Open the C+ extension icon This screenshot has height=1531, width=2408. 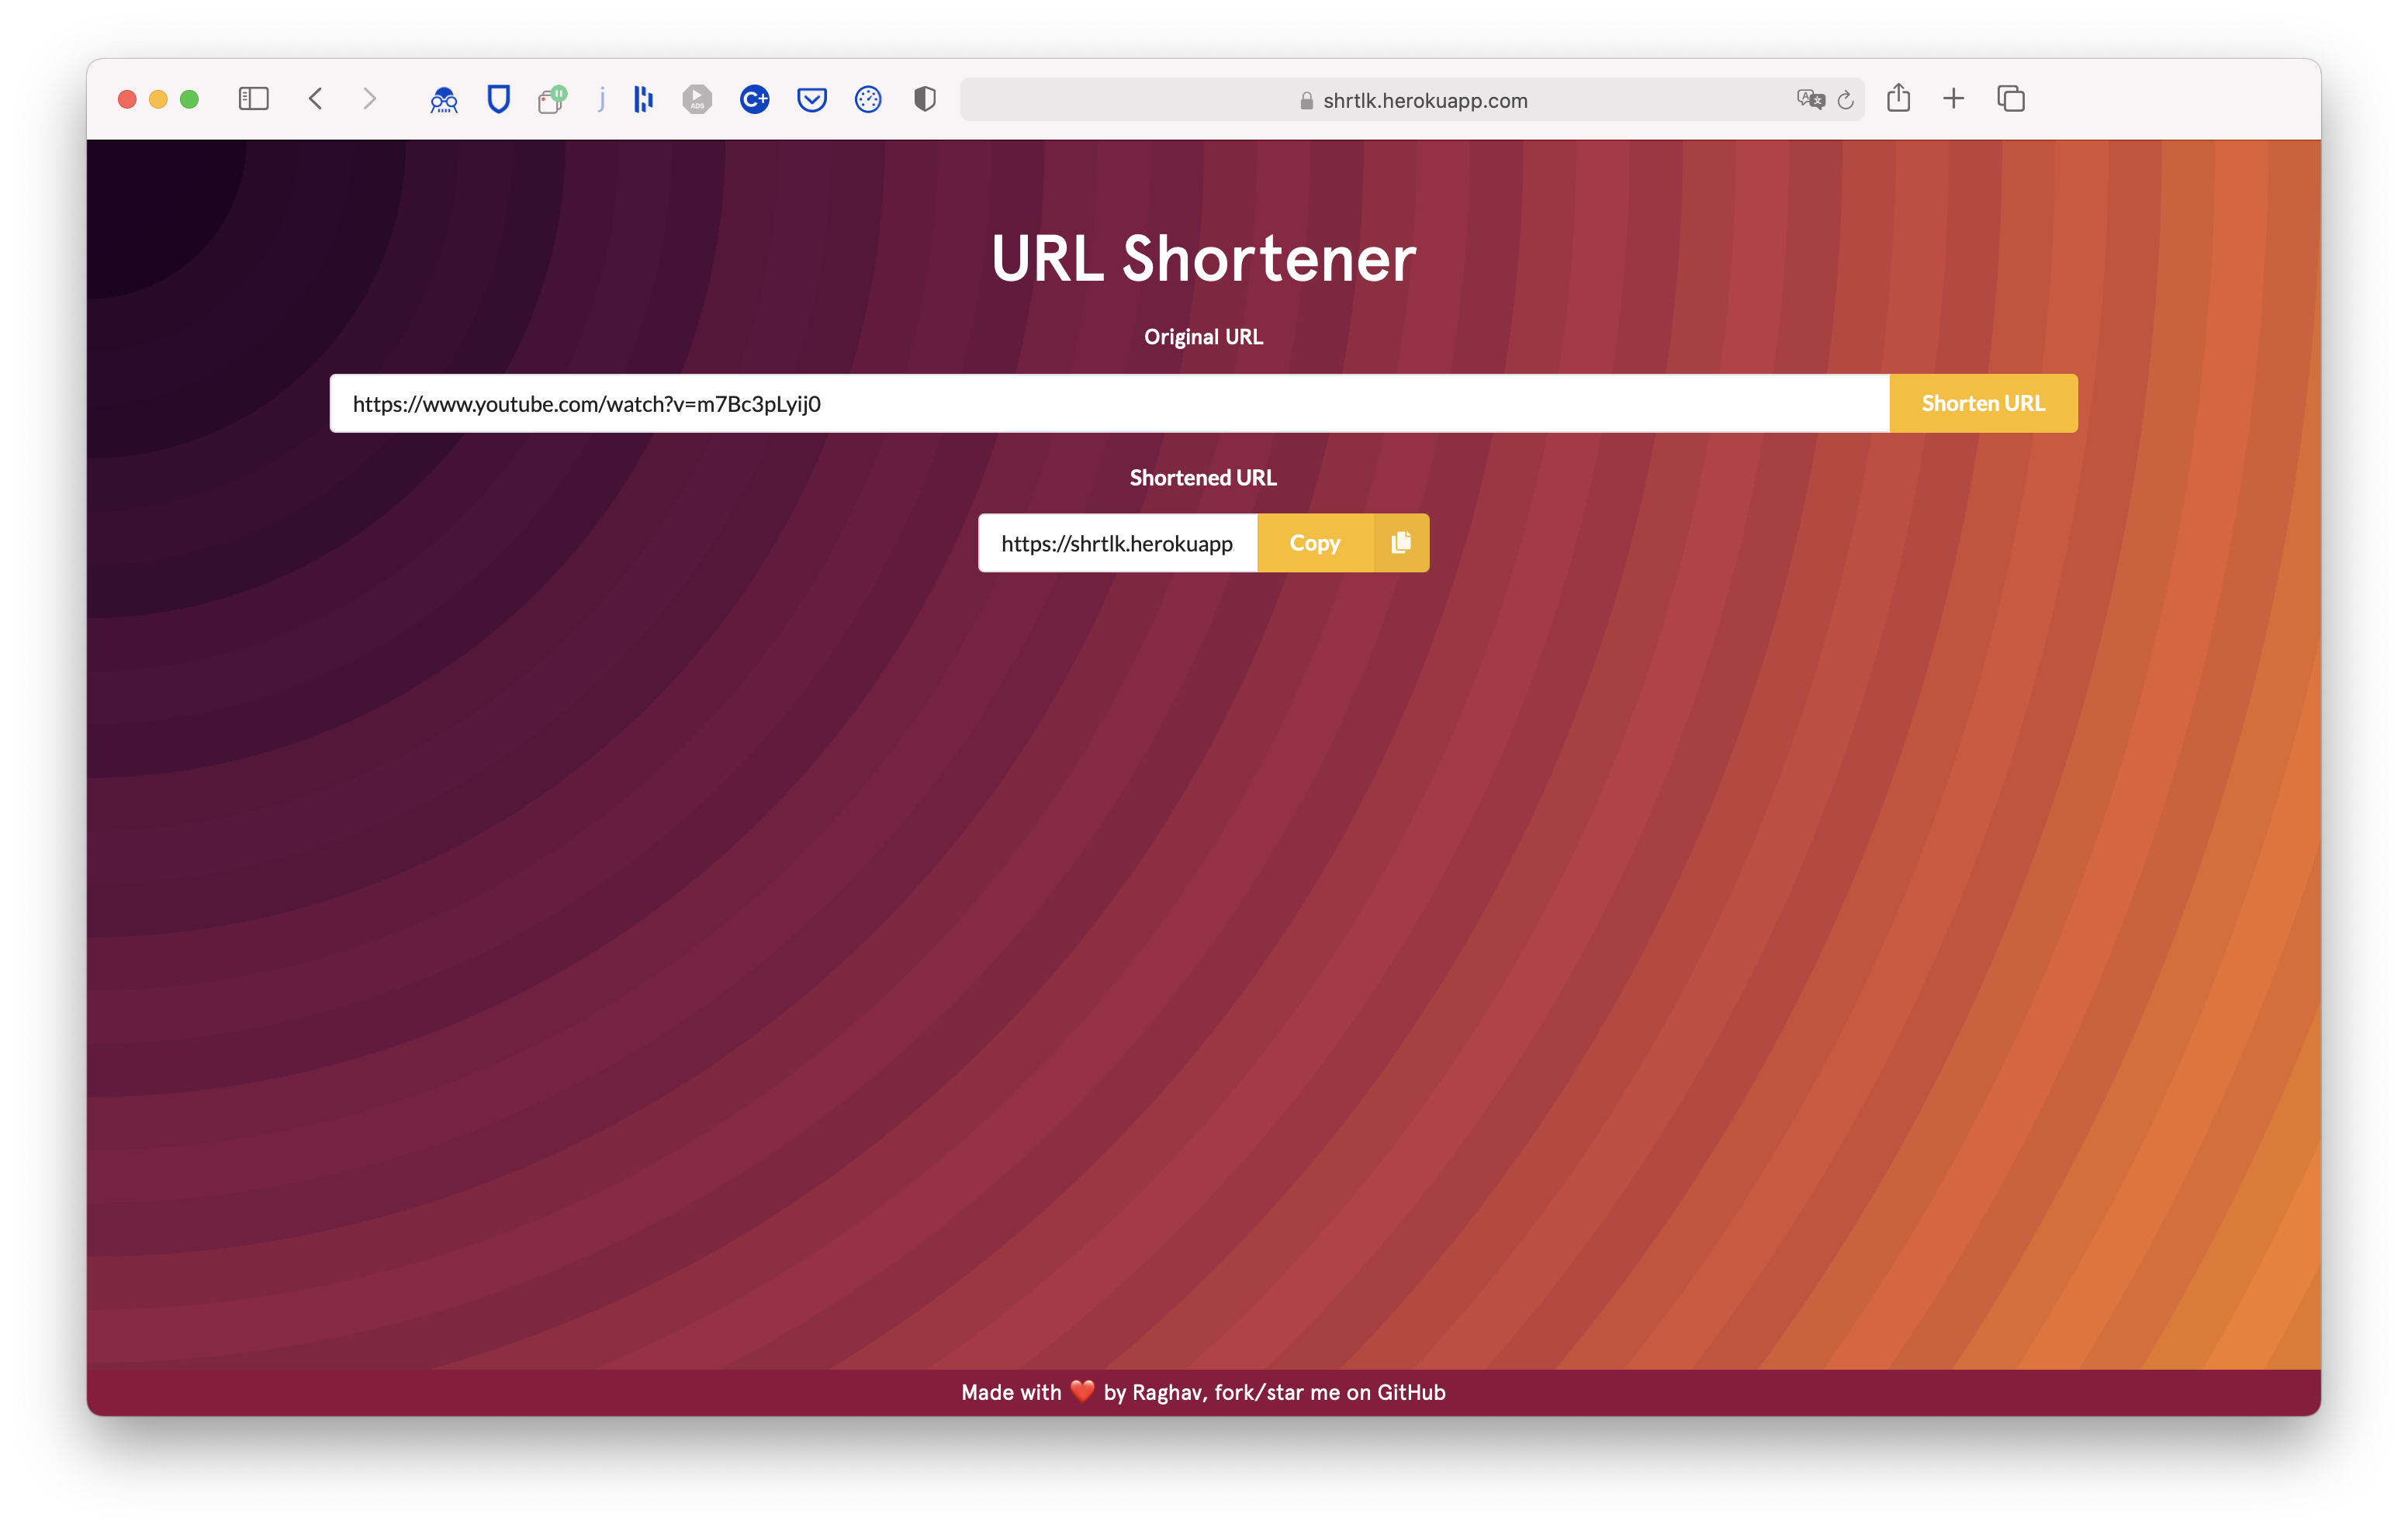tap(754, 99)
